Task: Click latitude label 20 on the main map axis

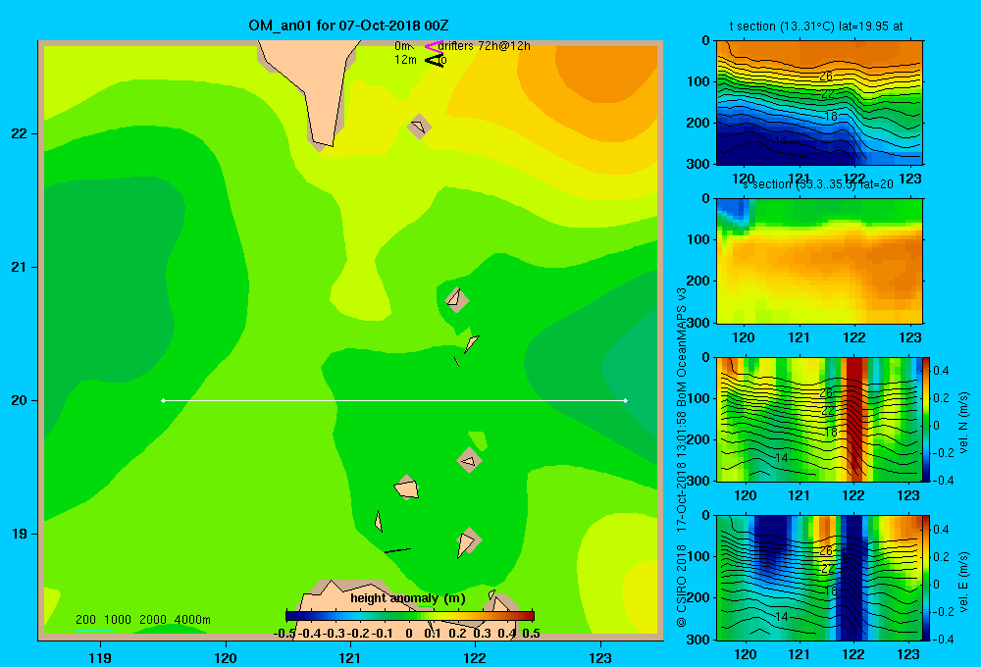Action: [x=20, y=400]
